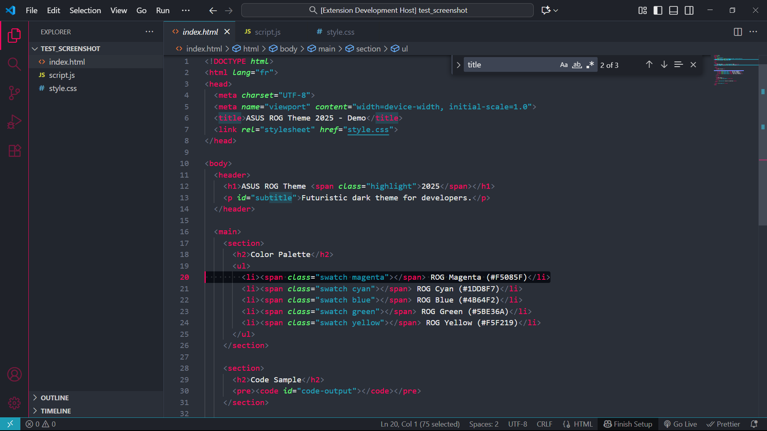
Task: Go to next find match arrow
Action: pos(664,65)
